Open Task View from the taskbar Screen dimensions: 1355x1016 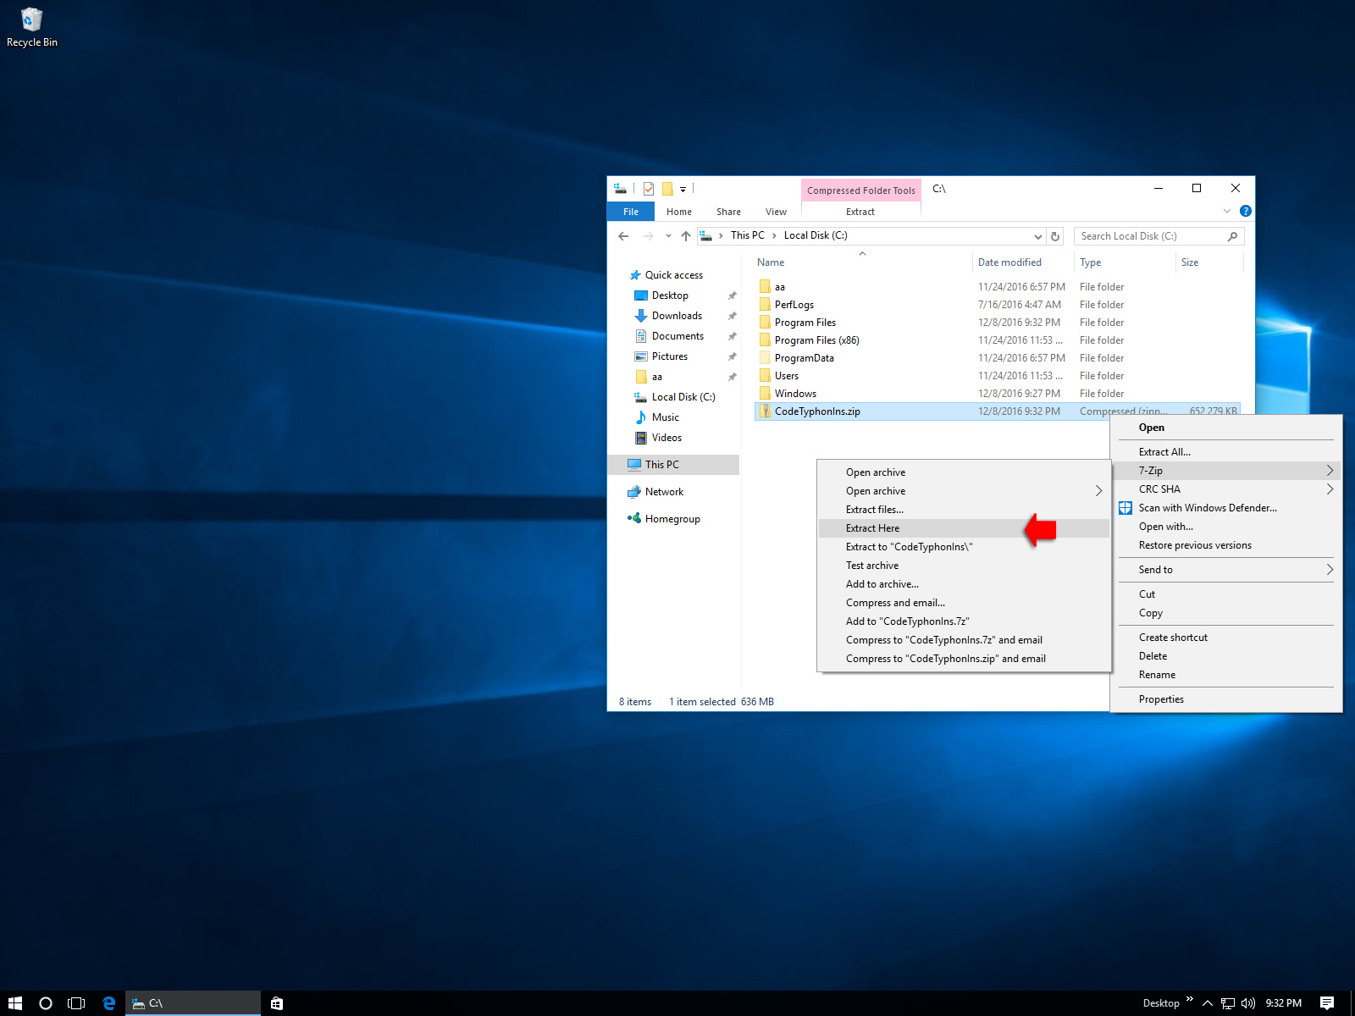[x=76, y=1003]
